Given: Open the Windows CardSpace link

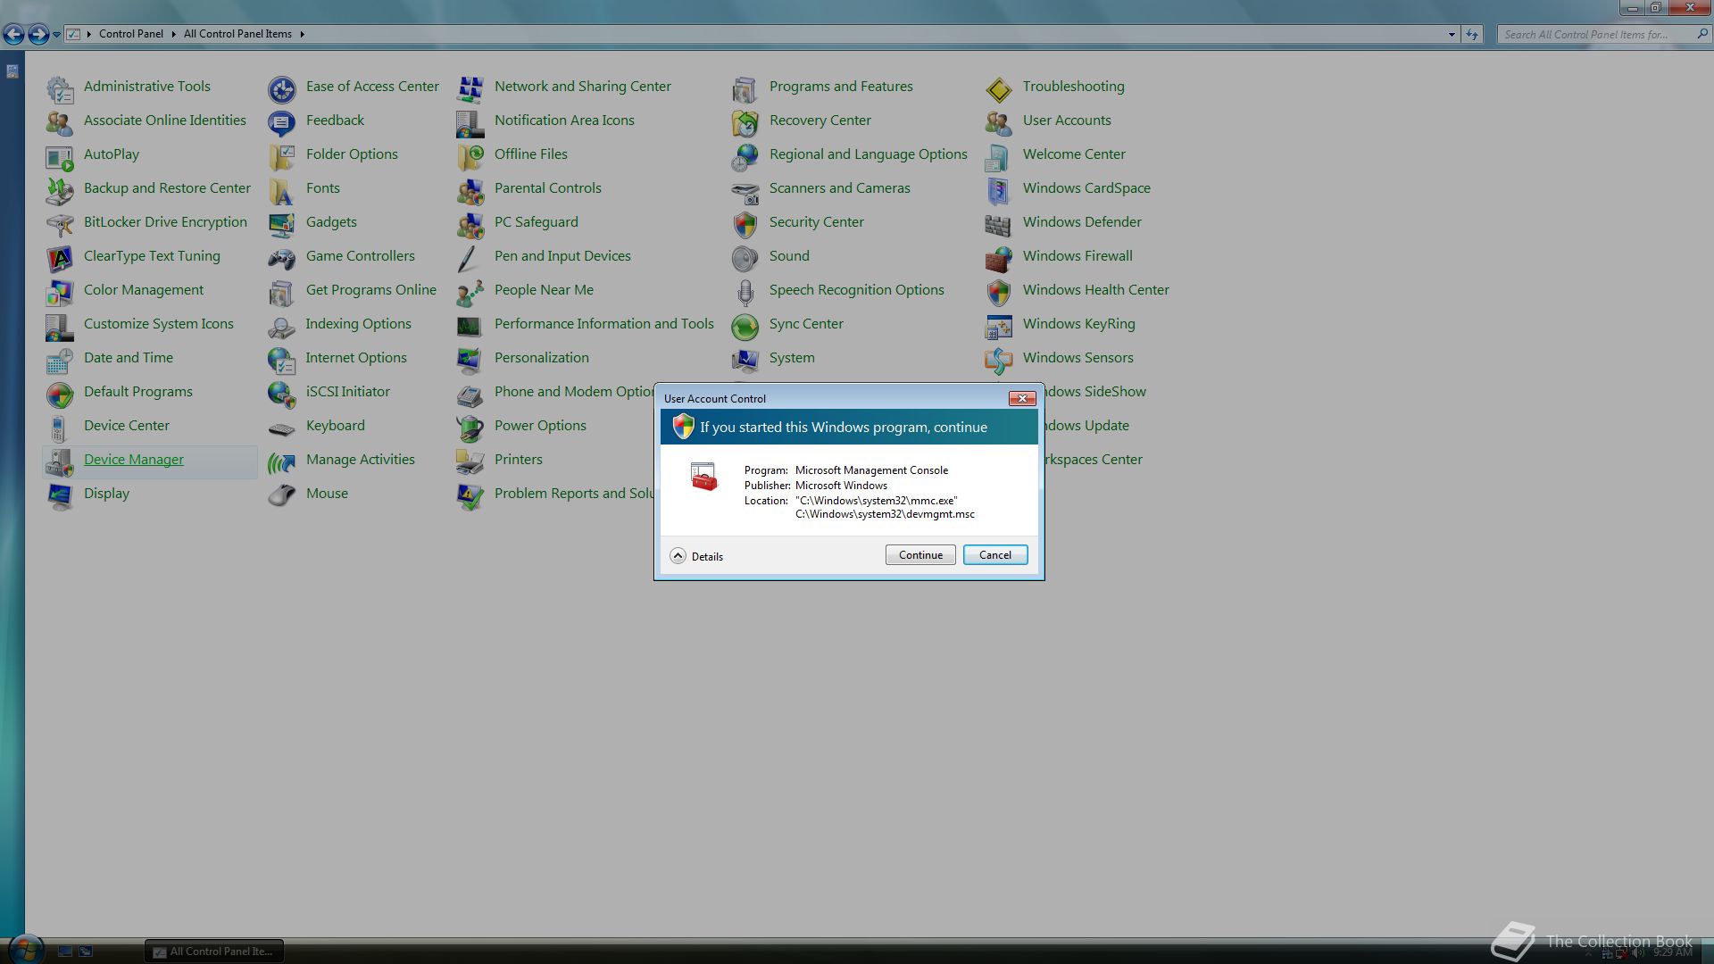Looking at the screenshot, I should tap(1086, 187).
